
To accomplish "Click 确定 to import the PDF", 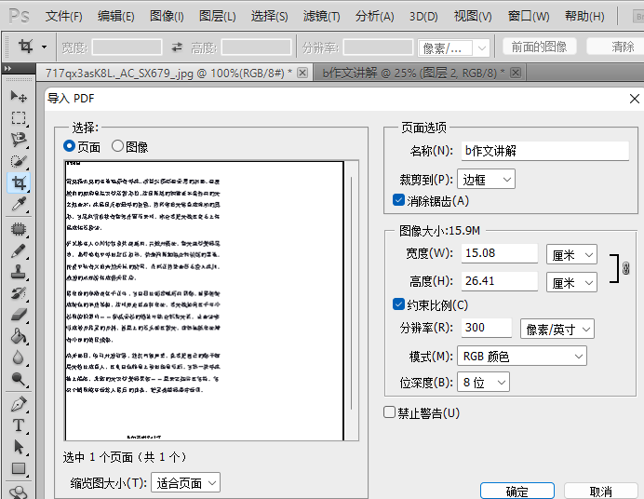I will pos(517,491).
